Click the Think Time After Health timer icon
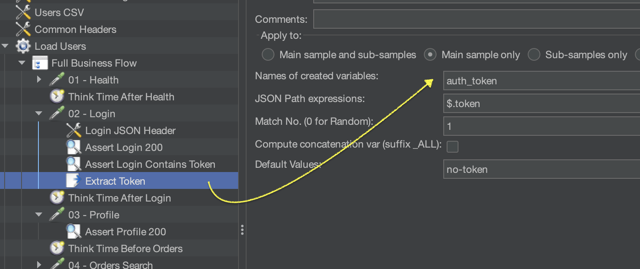Screen dimensions: 640x269 point(57,97)
